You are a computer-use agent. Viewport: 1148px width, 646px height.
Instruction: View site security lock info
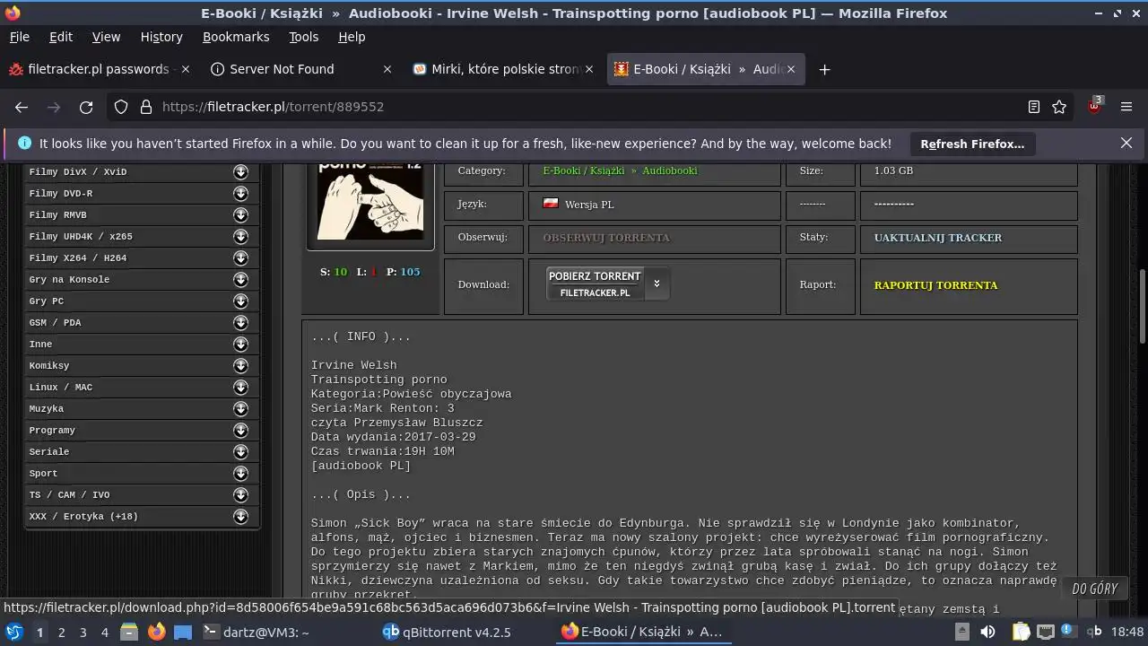click(x=145, y=107)
